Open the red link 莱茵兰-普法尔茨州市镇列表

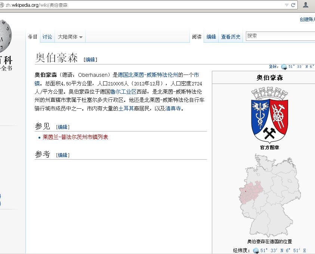75,137
